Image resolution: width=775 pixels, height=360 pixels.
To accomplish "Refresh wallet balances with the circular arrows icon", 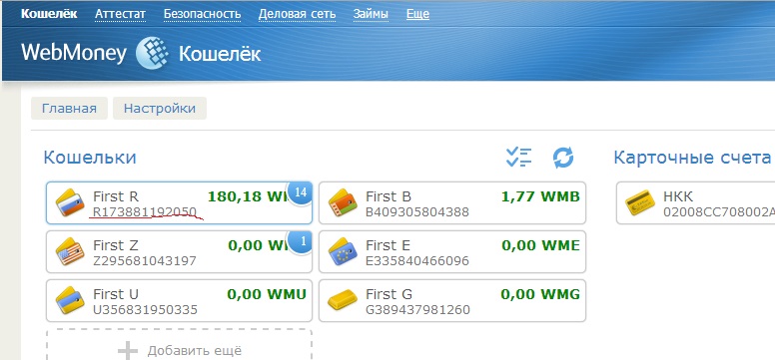I will [x=563, y=158].
